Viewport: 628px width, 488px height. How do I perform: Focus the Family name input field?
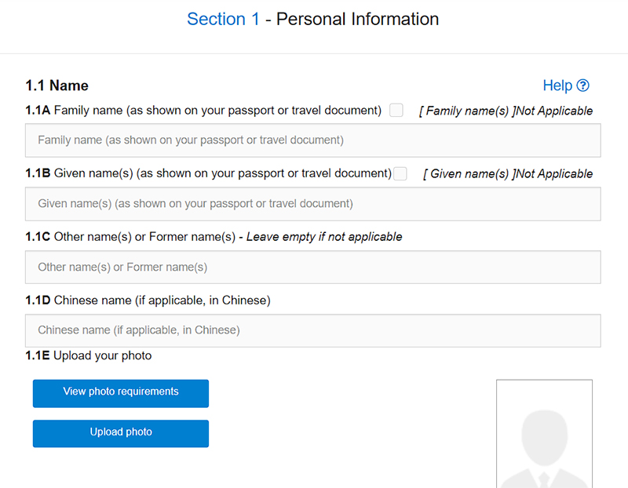pyautogui.click(x=313, y=140)
